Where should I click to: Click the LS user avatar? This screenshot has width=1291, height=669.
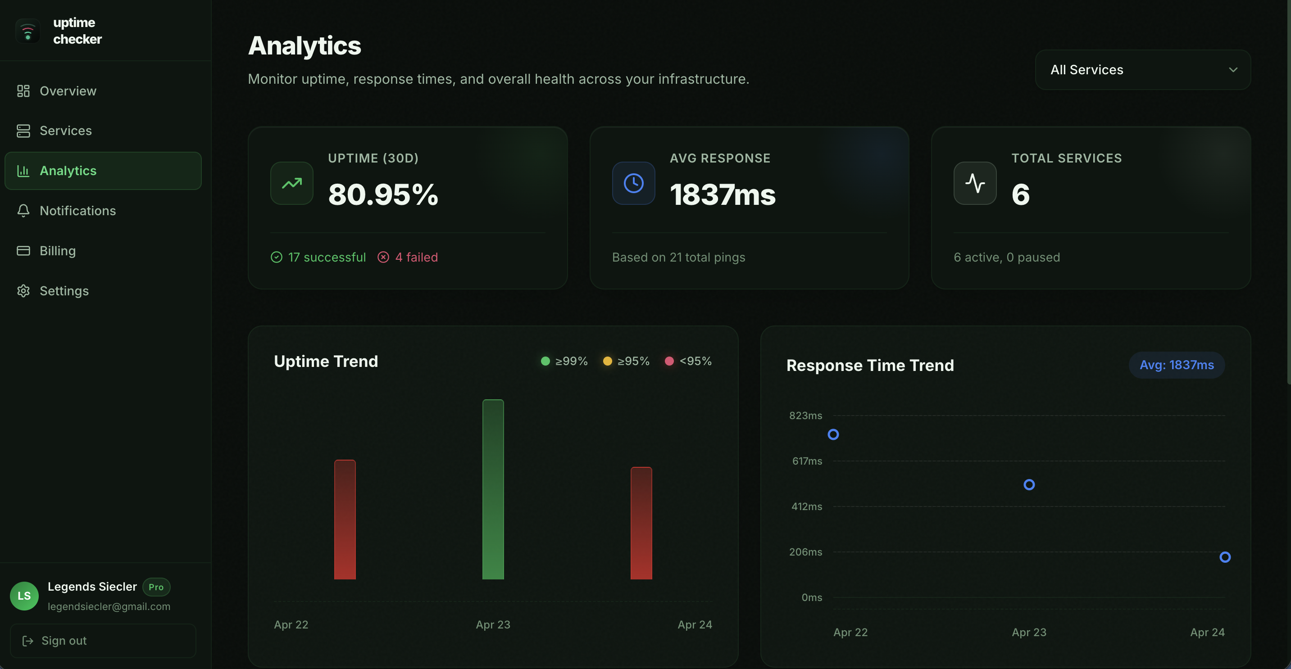24,596
